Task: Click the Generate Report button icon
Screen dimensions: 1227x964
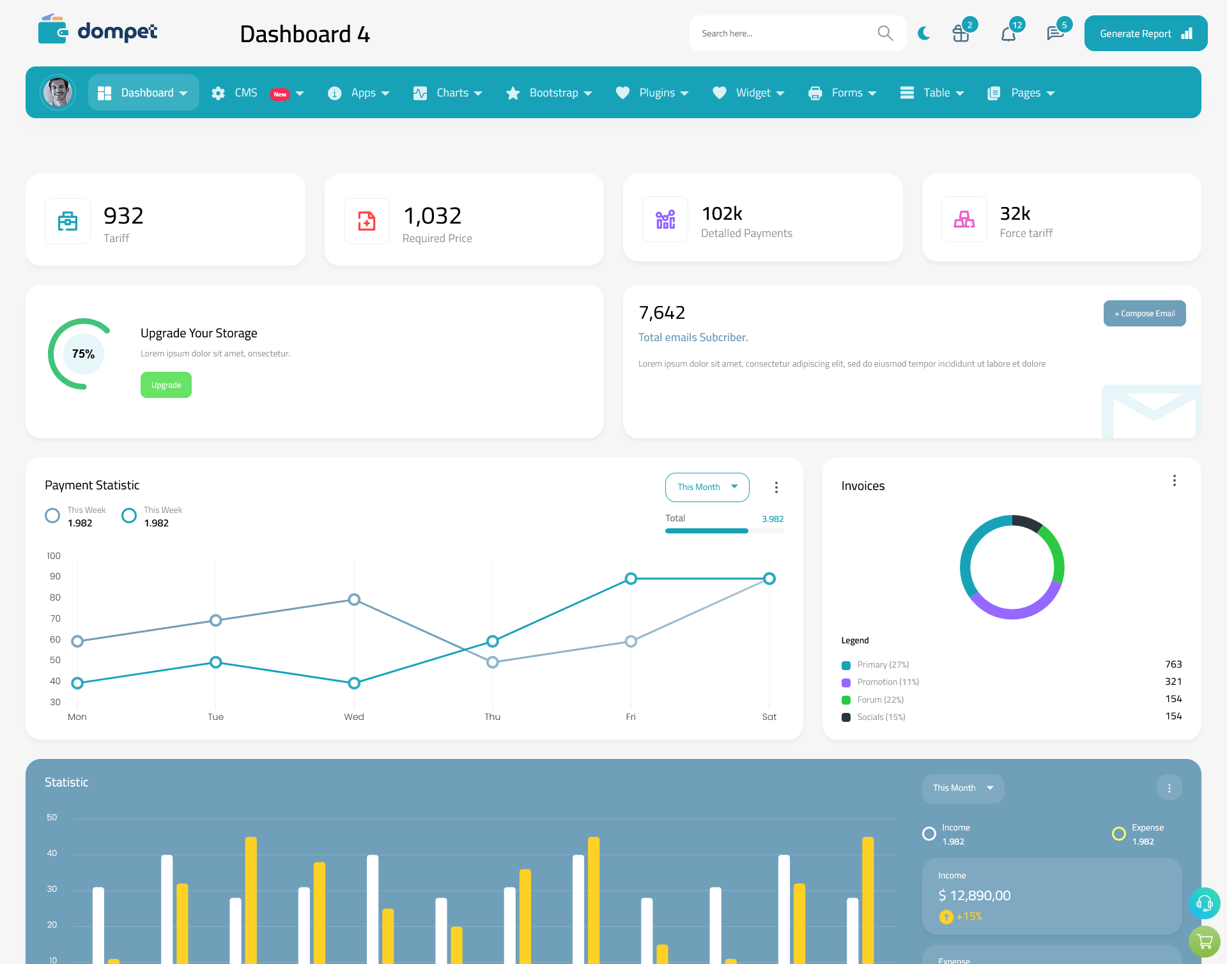Action: click(x=1188, y=34)
